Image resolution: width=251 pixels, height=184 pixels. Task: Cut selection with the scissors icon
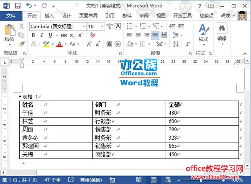(x=21, y=26)
